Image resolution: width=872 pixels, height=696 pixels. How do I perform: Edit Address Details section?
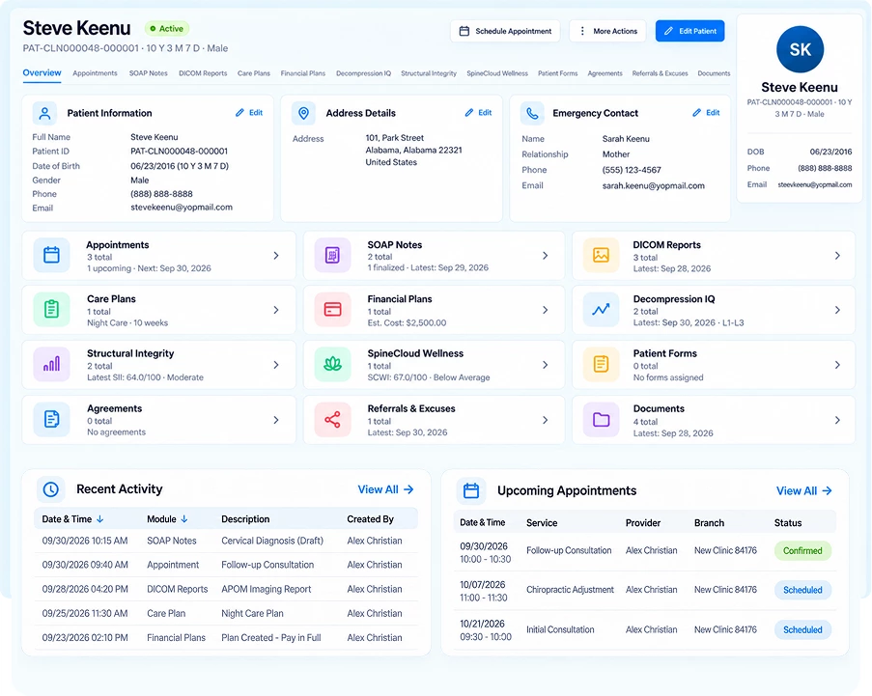(x=478, y=112)
